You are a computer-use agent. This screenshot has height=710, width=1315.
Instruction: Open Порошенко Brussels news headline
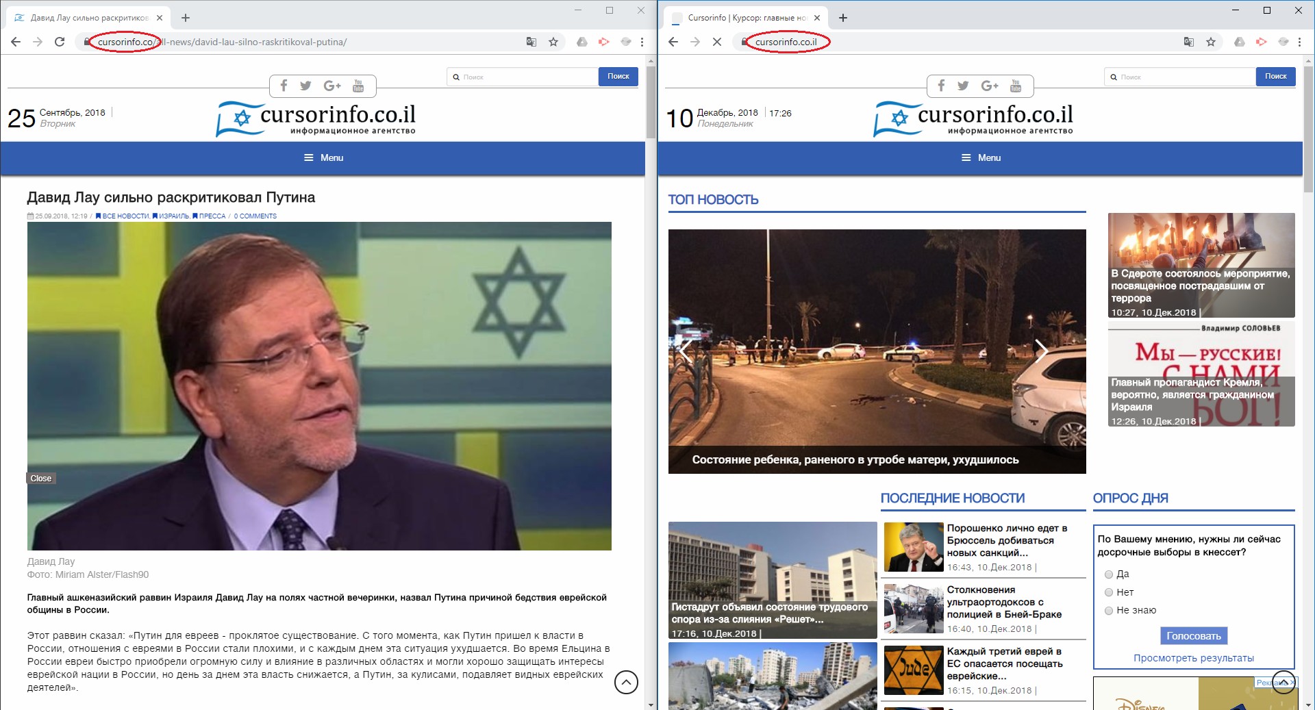pos(1007,540)
